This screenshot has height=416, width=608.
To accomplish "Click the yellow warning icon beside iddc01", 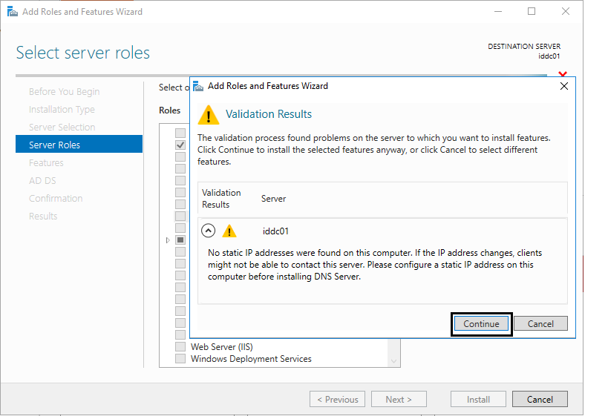I will click(x=229, y=231).
